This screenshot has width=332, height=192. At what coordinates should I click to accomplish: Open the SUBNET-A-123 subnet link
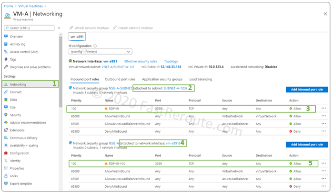pyautogui.click(x=175, y=88)
